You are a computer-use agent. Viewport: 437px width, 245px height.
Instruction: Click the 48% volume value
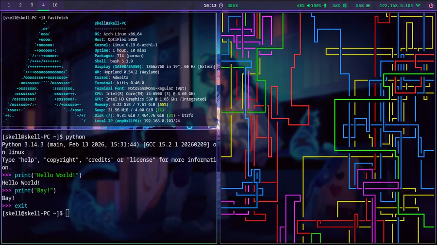tap(301, 5)
